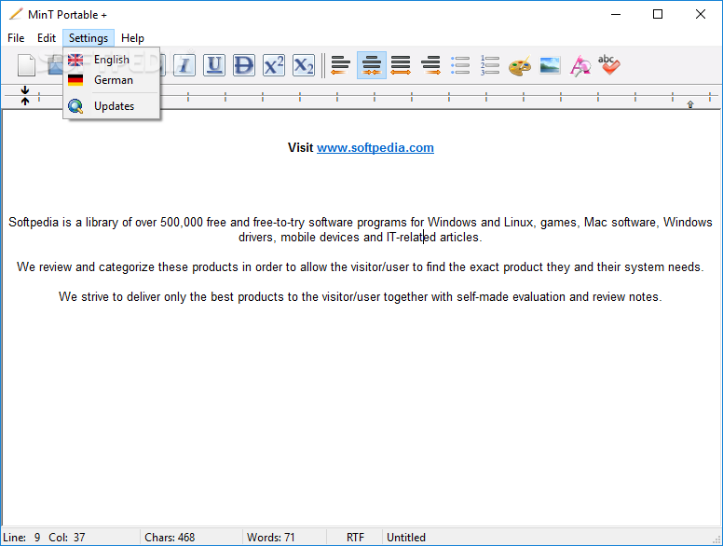723x546 pixels.
Task: Apply subscript formatting
Action: [x=304, y=65]
